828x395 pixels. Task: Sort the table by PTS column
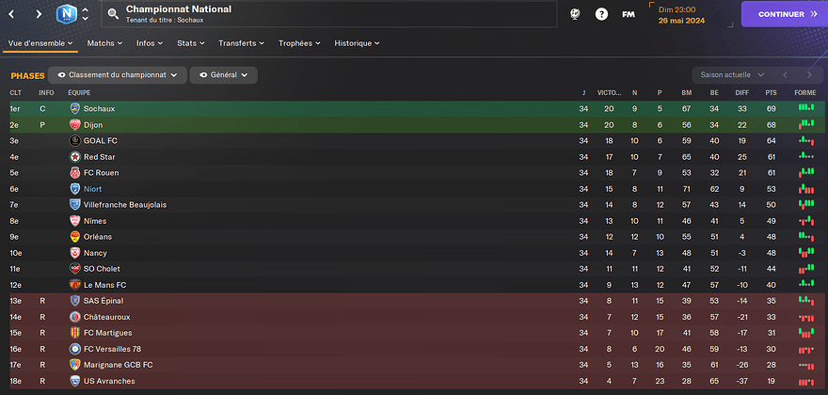pyautogui.click(x=772, y=93)
